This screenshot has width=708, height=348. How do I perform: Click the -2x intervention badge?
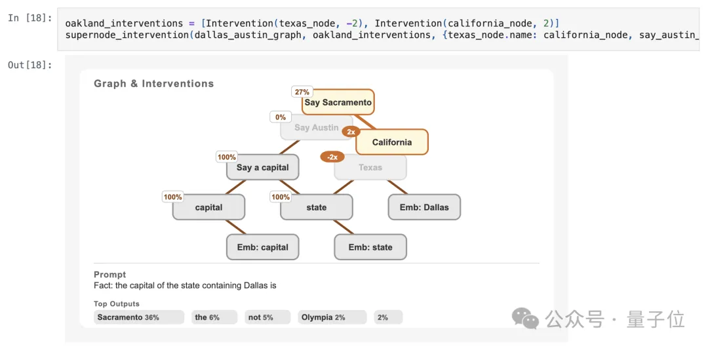coord(332,157)
